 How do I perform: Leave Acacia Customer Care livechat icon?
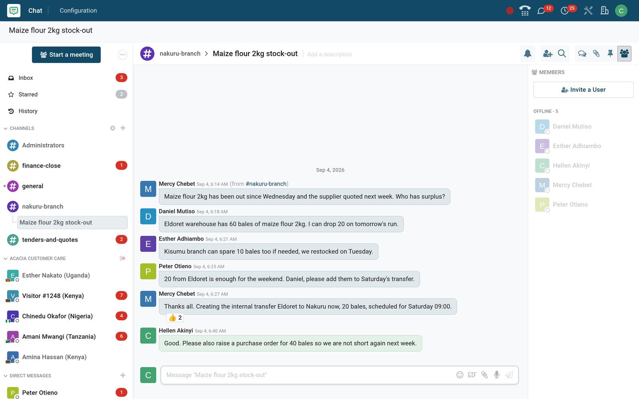[x=123, y=258]
